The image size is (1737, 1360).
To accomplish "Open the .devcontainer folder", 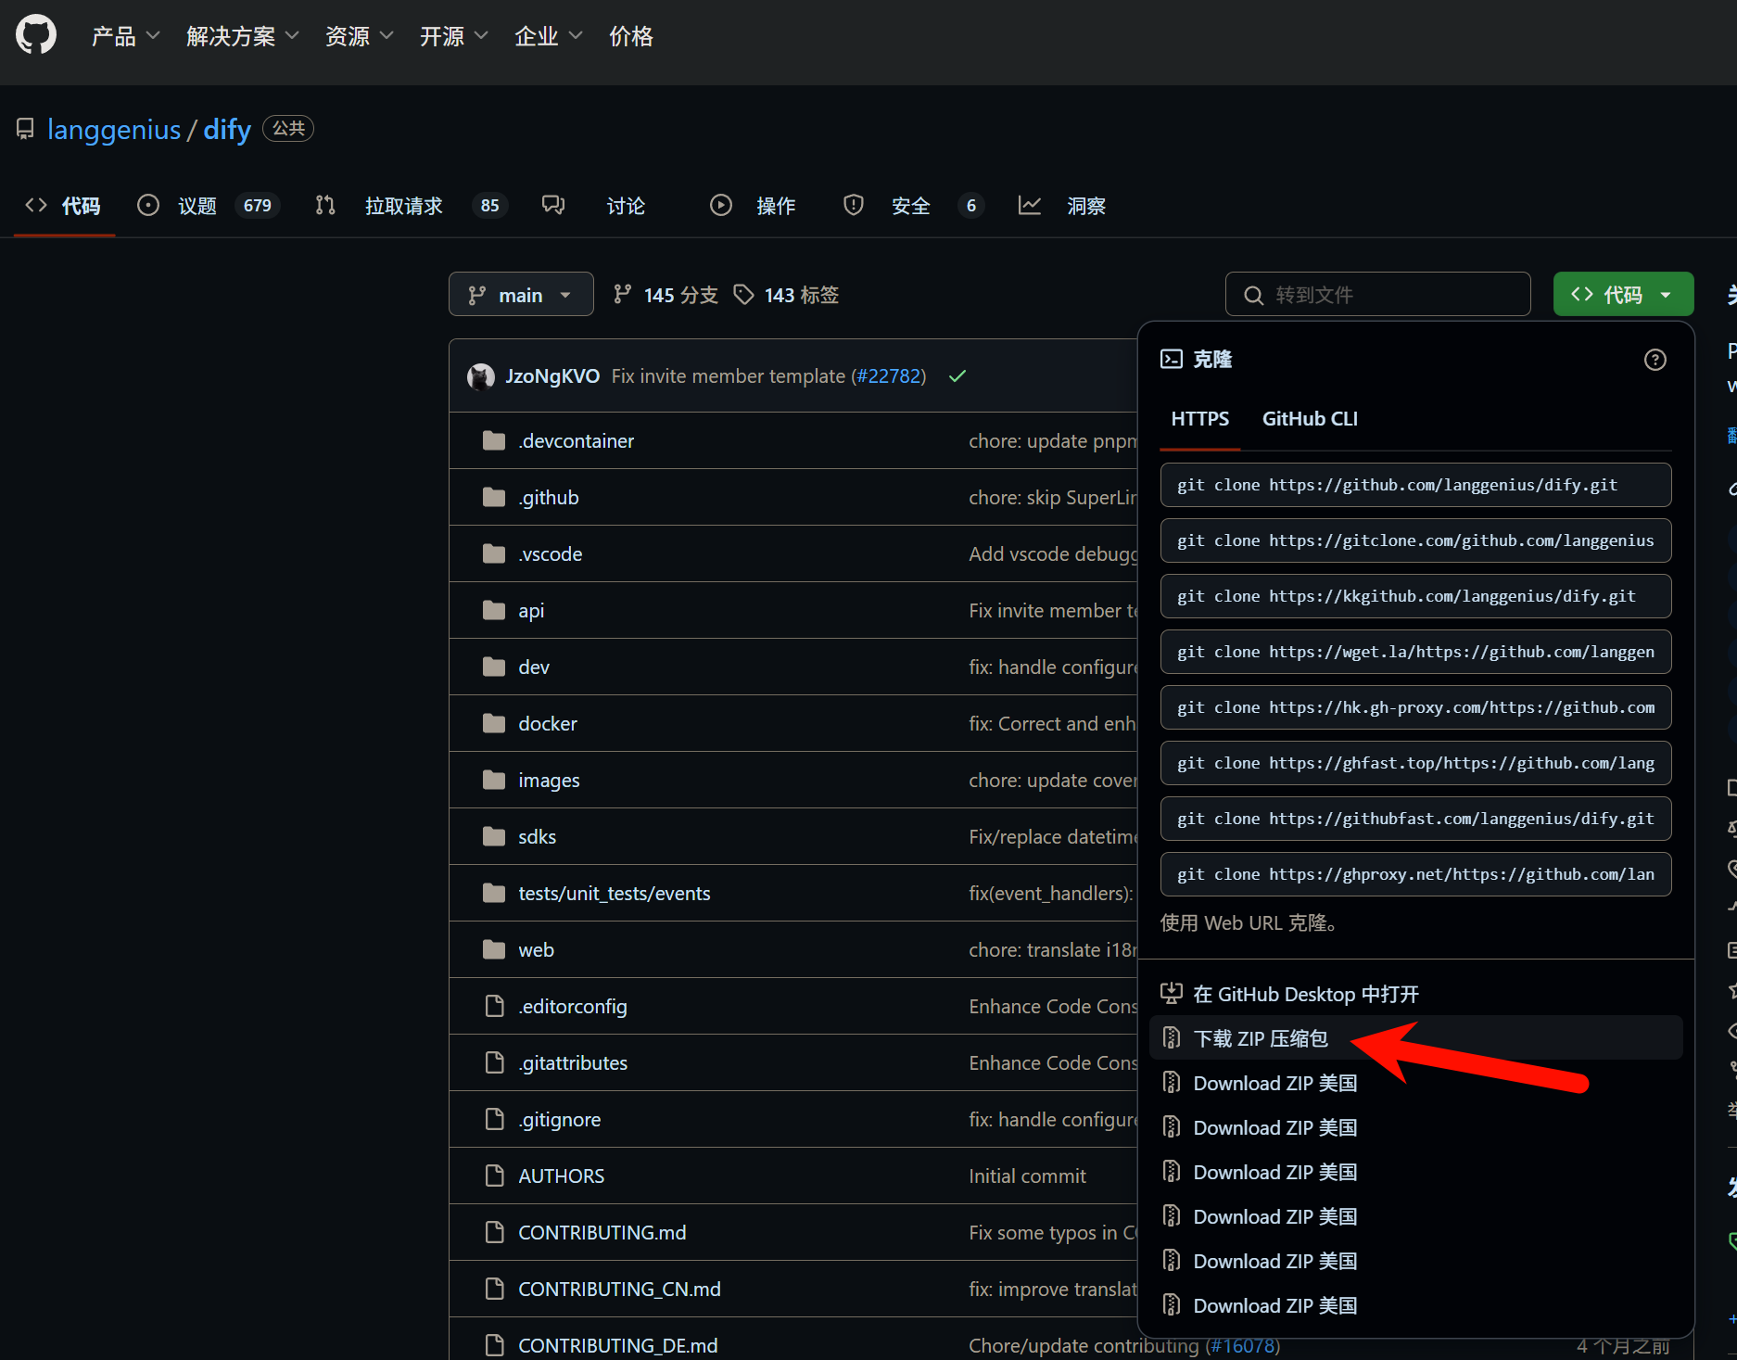I will (576, 441).
